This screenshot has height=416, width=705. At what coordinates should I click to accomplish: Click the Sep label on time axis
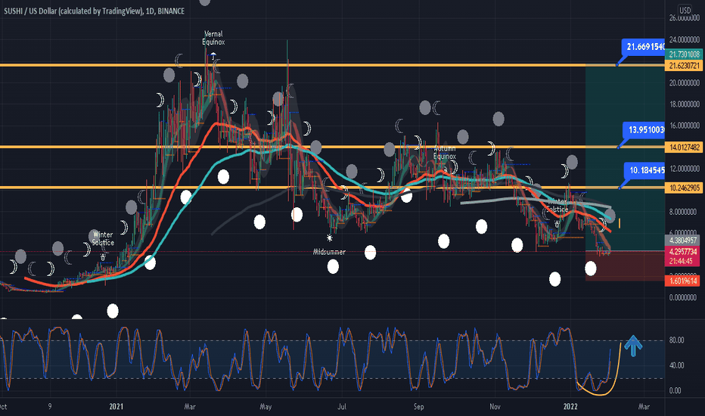[x=418, y=407]
